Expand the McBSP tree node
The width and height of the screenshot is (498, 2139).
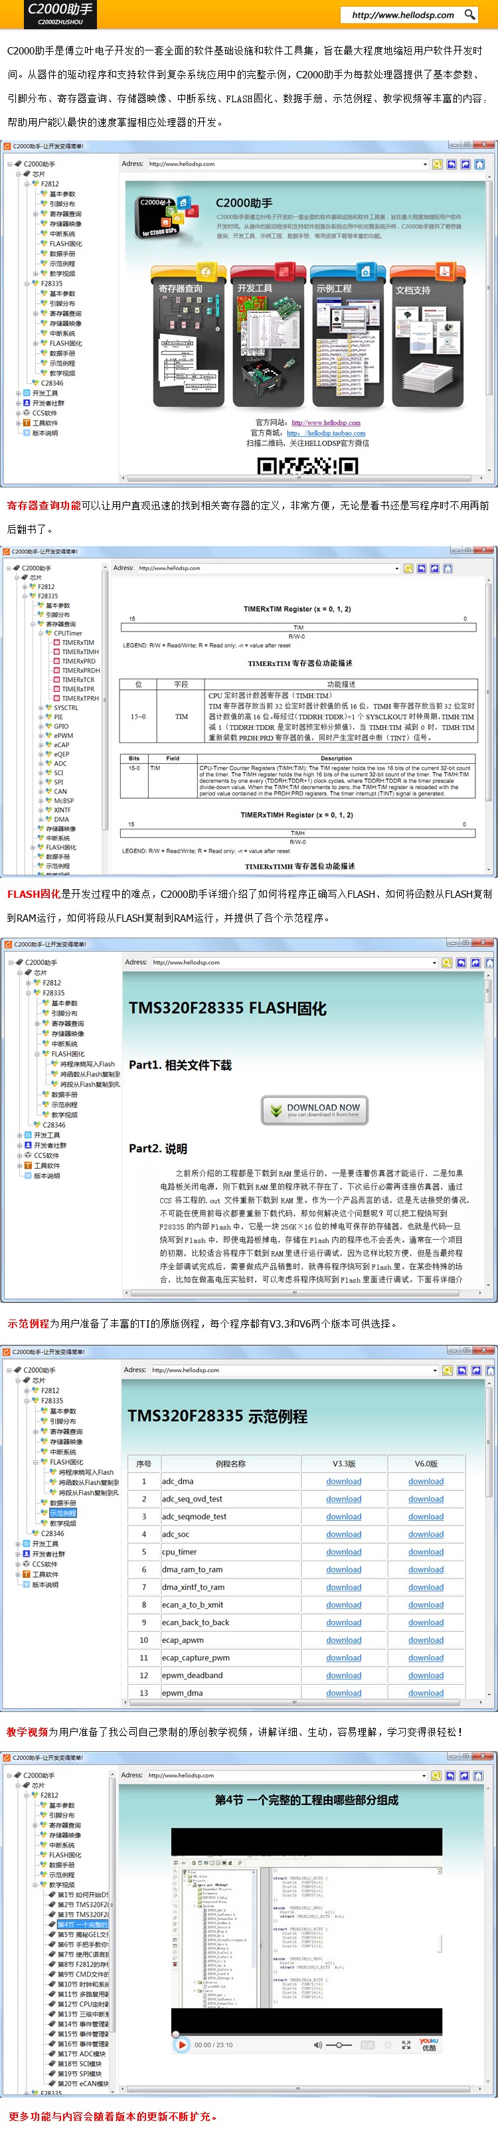(x=39, y=802)
